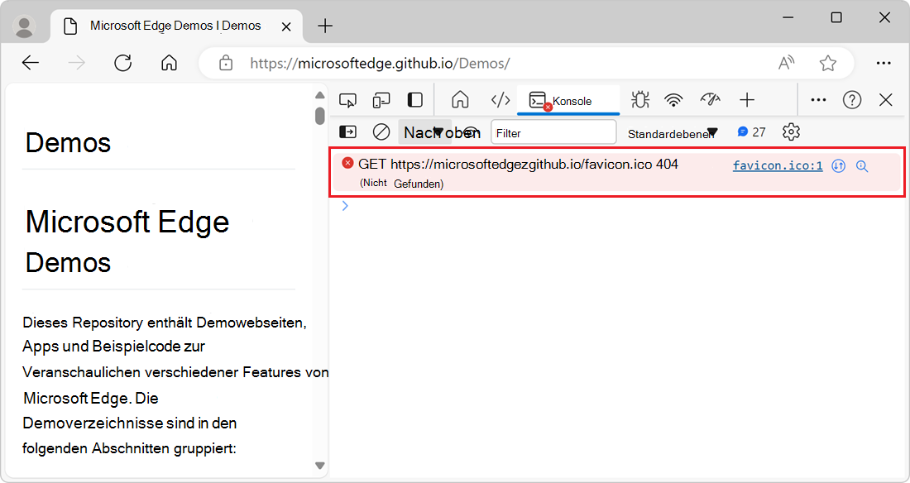Viewport: 910px width, 483px height.
Task: Open the DevTools more options menu
Action: pos(818,99)
